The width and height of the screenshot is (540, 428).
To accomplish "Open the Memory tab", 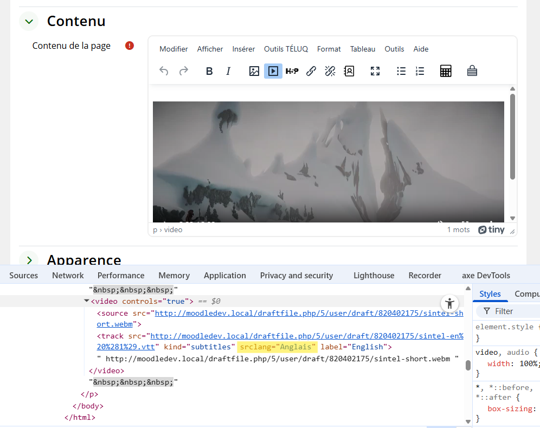I will pos(174,276).
